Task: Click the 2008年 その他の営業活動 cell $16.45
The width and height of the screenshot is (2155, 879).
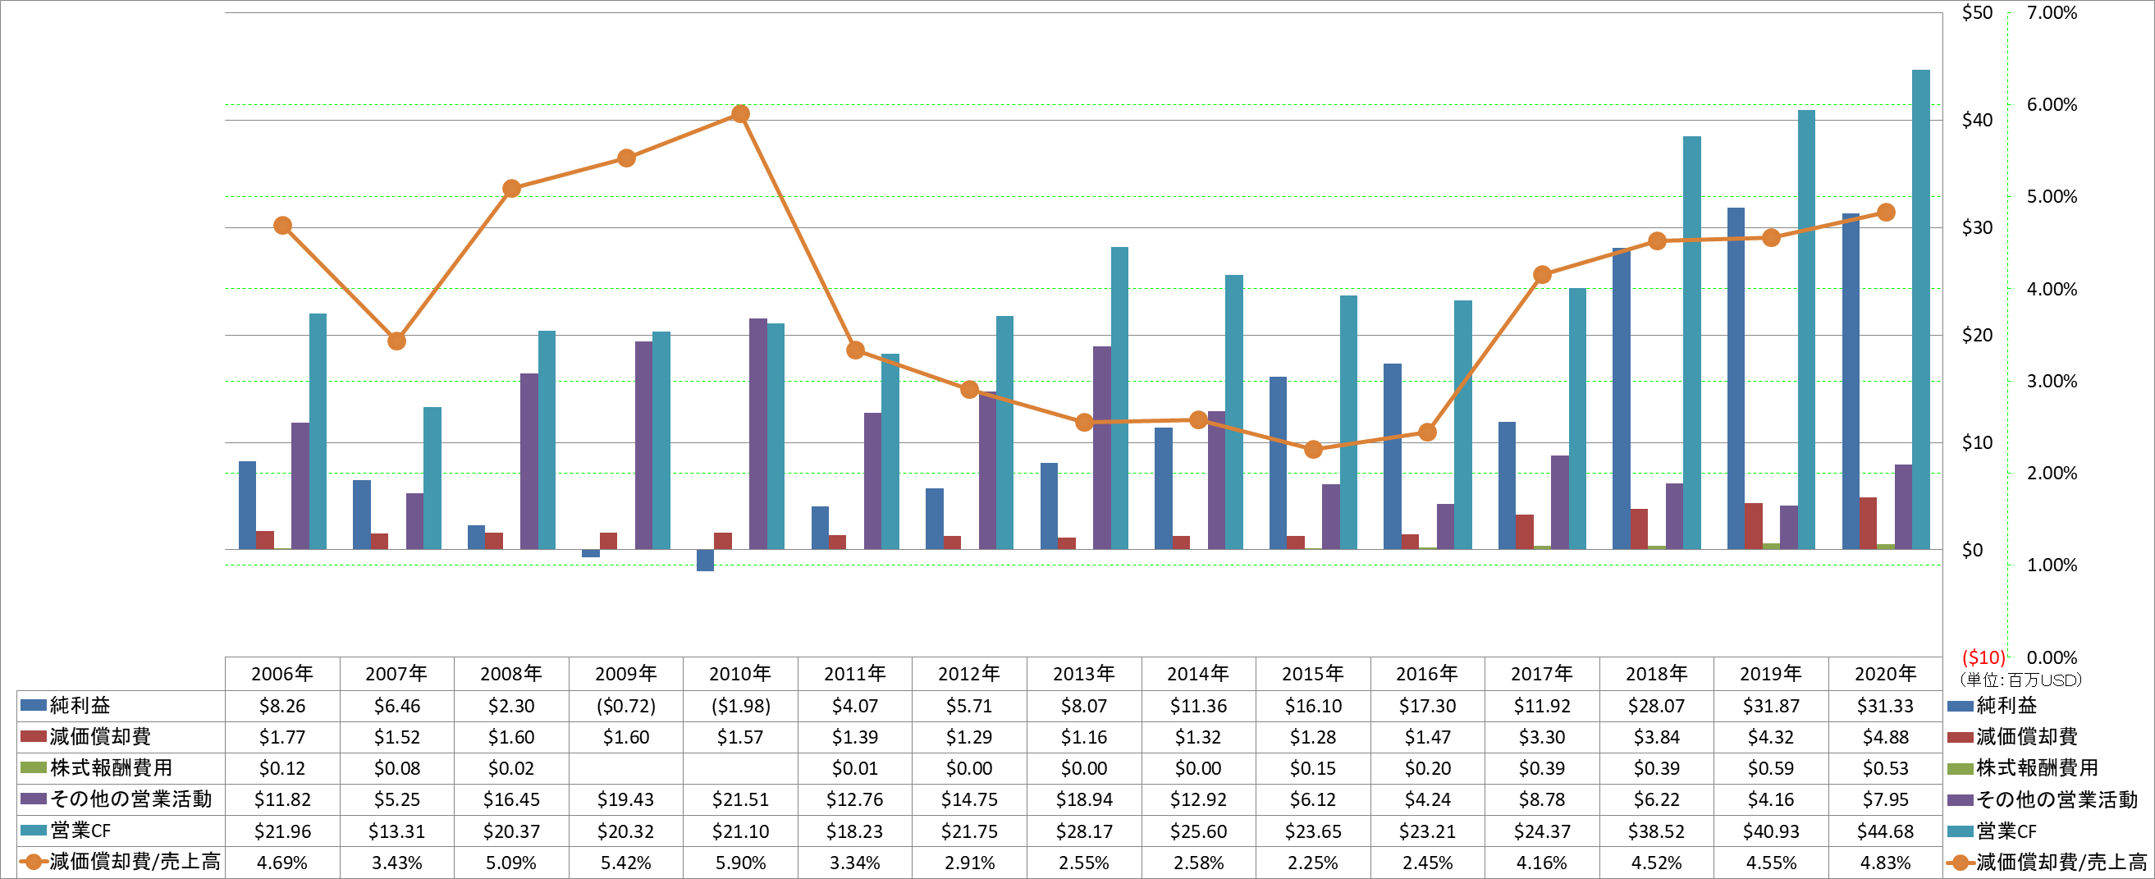Action: [x=511, y=799]
